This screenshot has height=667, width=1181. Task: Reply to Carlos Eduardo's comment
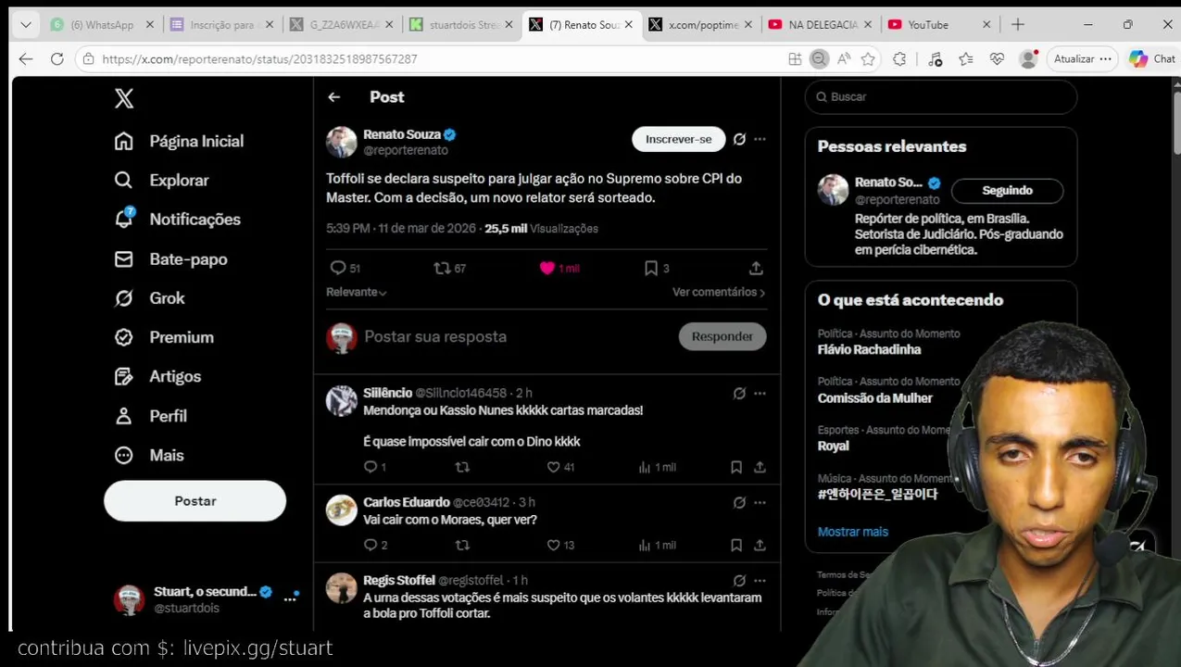pos(371,545)
